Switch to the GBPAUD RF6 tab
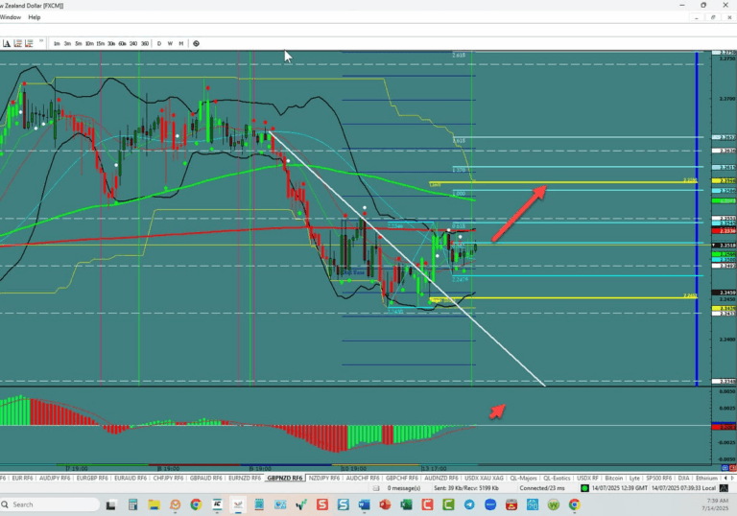 click(x=206, y=478)
